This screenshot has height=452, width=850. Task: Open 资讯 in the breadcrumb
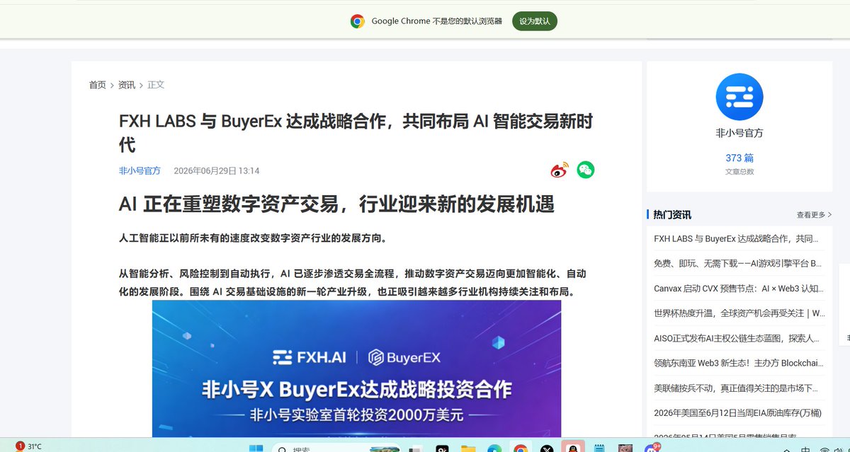tap(127, 85)
